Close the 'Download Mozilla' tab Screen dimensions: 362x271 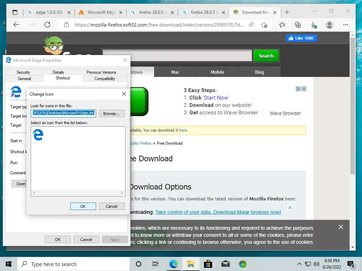[275, 12]
